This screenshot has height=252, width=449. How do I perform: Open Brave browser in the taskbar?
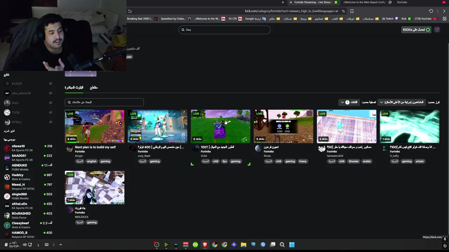205,245
